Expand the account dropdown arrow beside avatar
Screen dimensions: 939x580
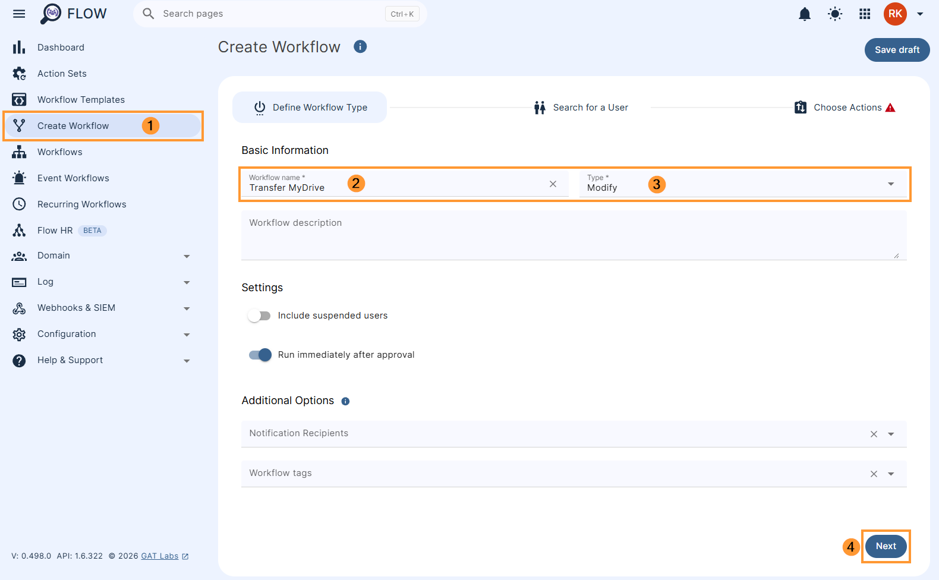[920, 14]
